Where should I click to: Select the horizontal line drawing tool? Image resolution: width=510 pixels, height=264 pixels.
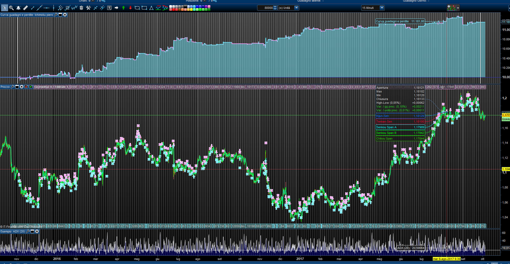46,8
